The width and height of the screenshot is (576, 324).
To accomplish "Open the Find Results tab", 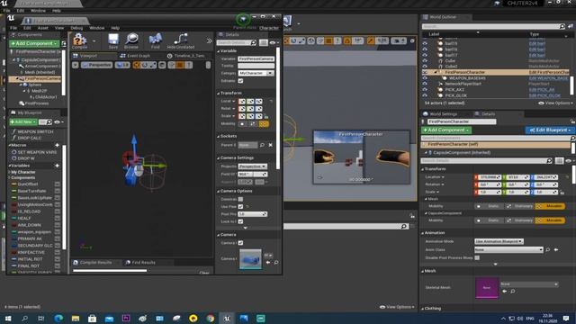I will click(x=140, y=263).
